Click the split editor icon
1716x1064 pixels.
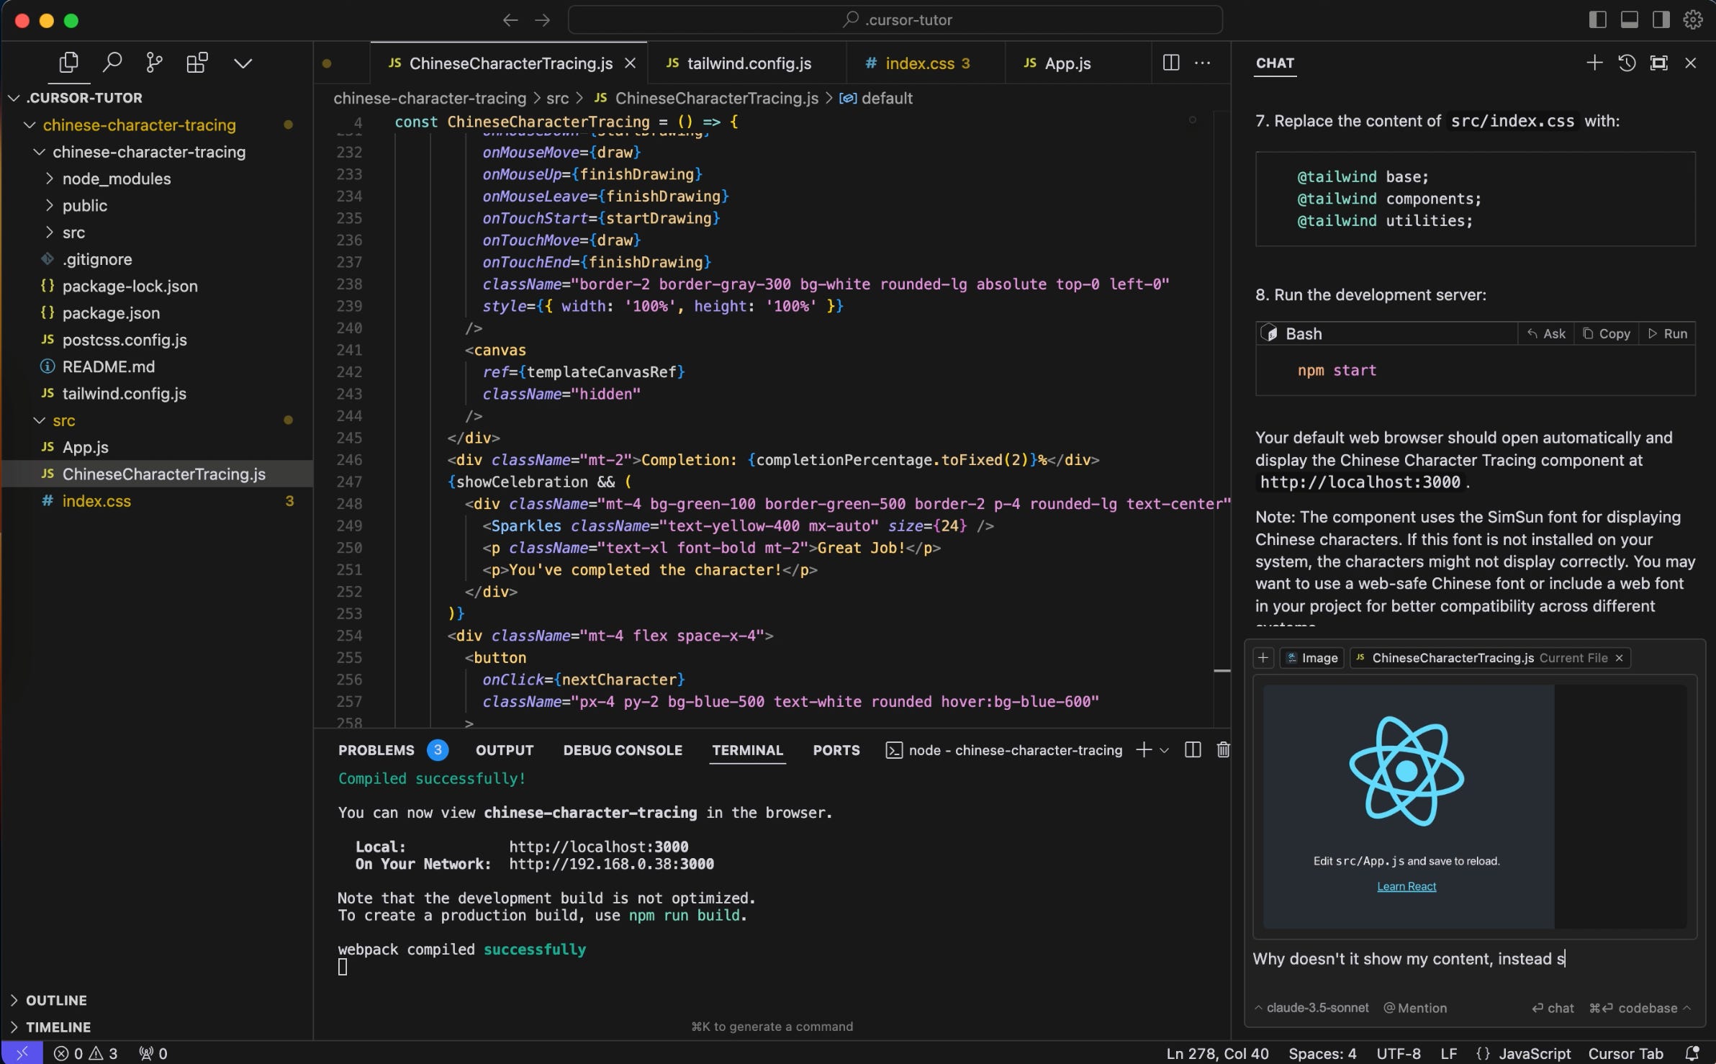1170,63
